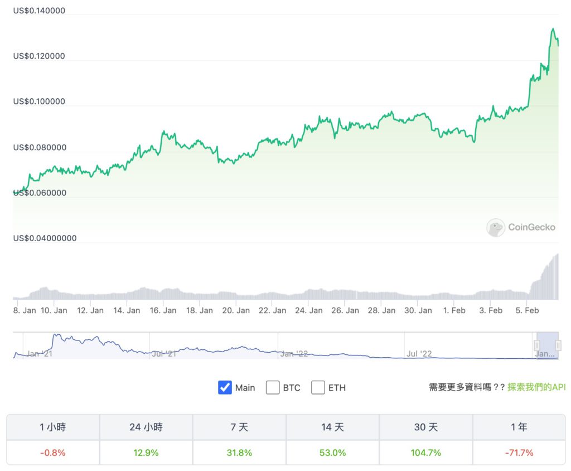Select the 24 小時 period column

click(x=146, y=427)
